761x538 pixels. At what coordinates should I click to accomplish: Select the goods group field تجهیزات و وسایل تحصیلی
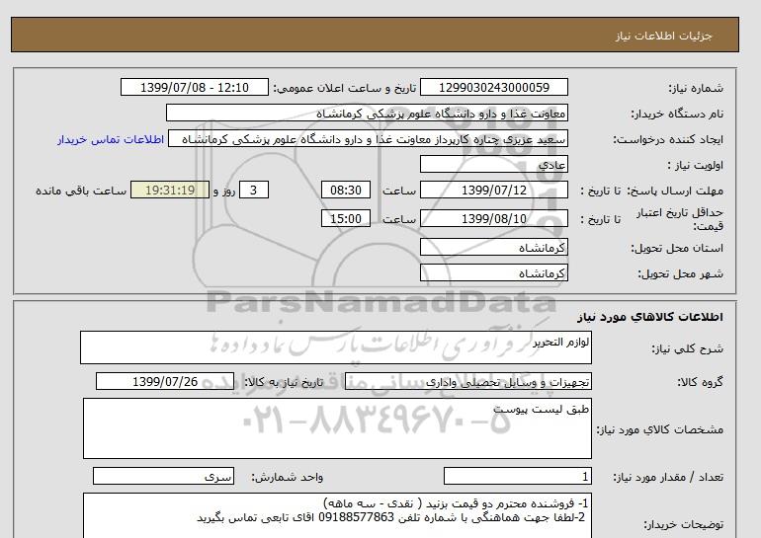[x=467, y=381]
